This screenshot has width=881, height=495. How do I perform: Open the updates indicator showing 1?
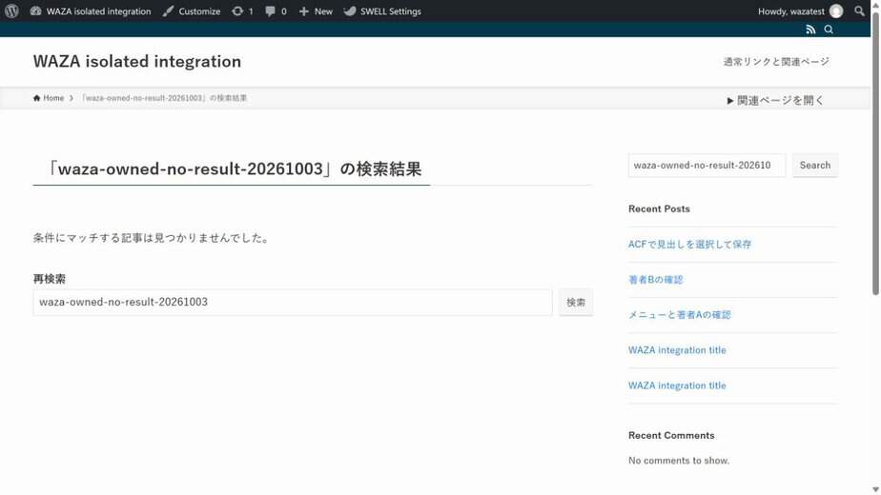coord(242,11)
